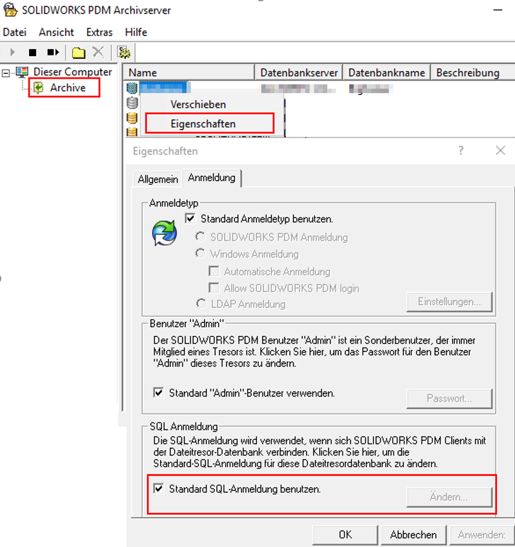The height and width of the screenshot is (547, 515).
Task: Open the Datei menu
Action: [14, 32]
